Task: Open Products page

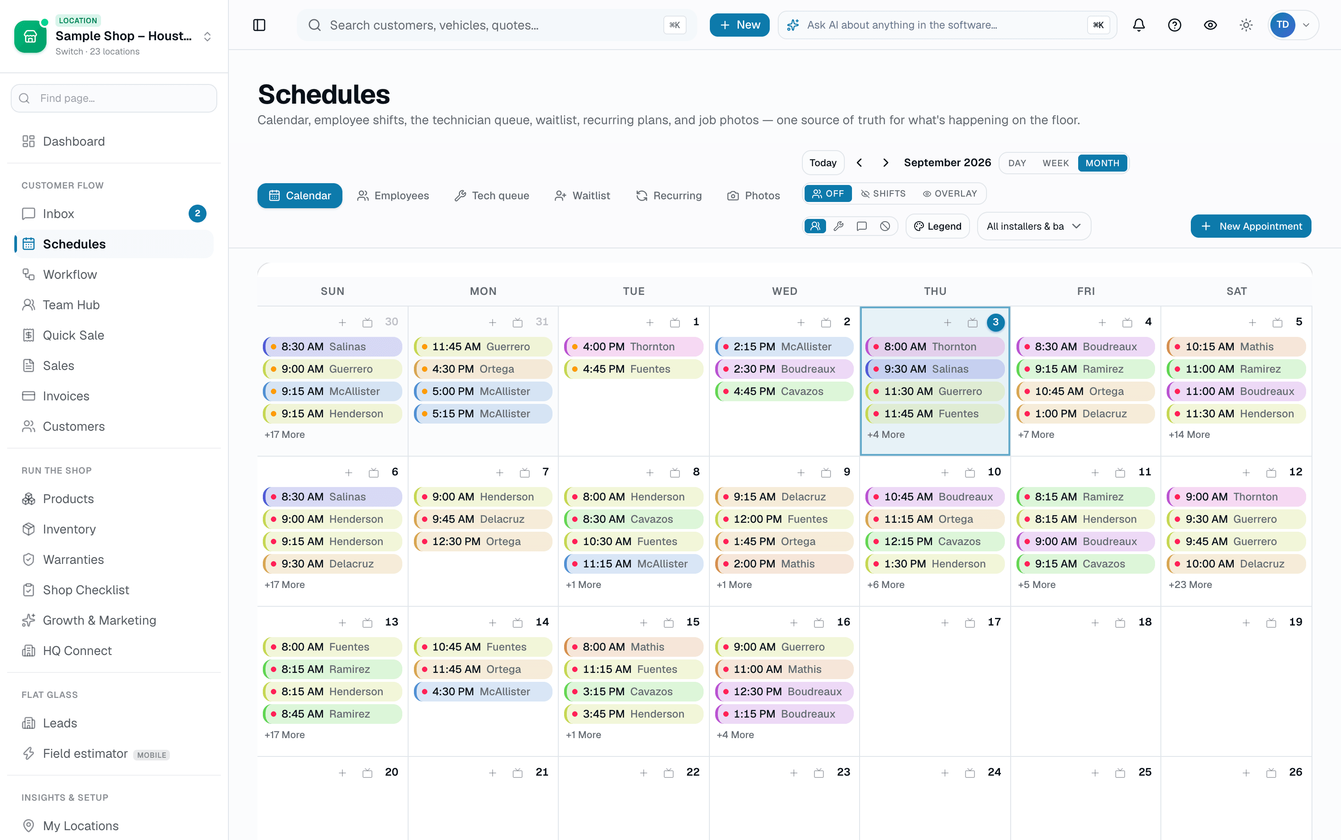Action: [x=114, y=499]
